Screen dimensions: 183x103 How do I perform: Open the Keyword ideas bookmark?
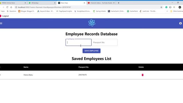pos(45,11)
